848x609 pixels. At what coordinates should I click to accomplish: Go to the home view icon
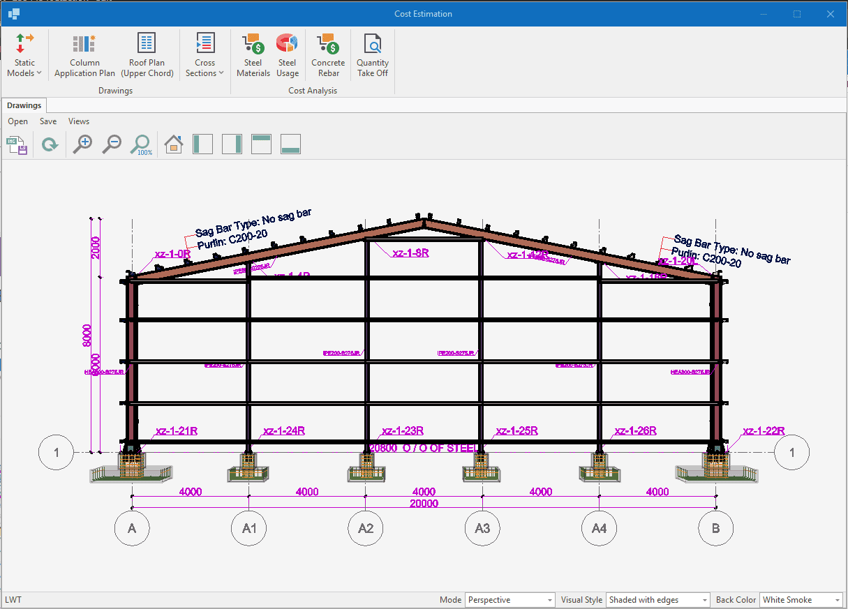tap(173, 144)
